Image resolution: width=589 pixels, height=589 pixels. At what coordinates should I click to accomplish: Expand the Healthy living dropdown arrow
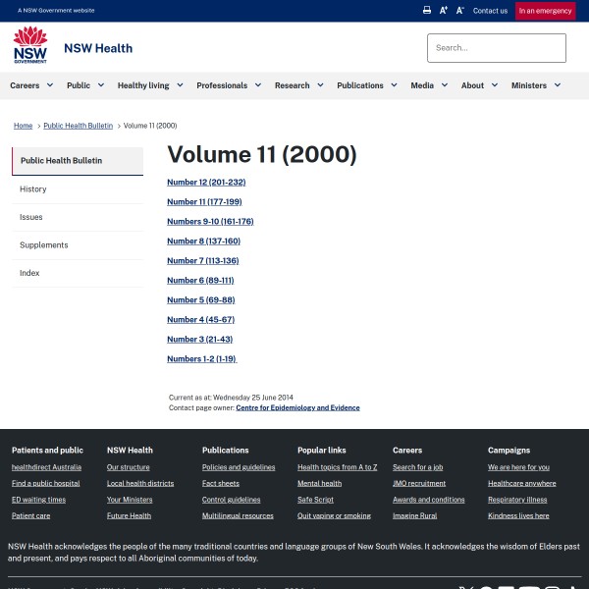click(x=180, y=85)
